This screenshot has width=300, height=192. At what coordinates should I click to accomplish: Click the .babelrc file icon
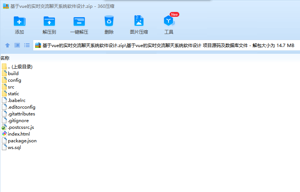tap(4, 100)
